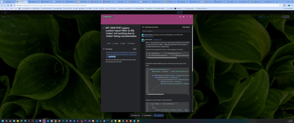Image resolution: width=294 pixels, height=123 pixels.
Task: Open Google Chrome from the taskbar
Action: 56,121
